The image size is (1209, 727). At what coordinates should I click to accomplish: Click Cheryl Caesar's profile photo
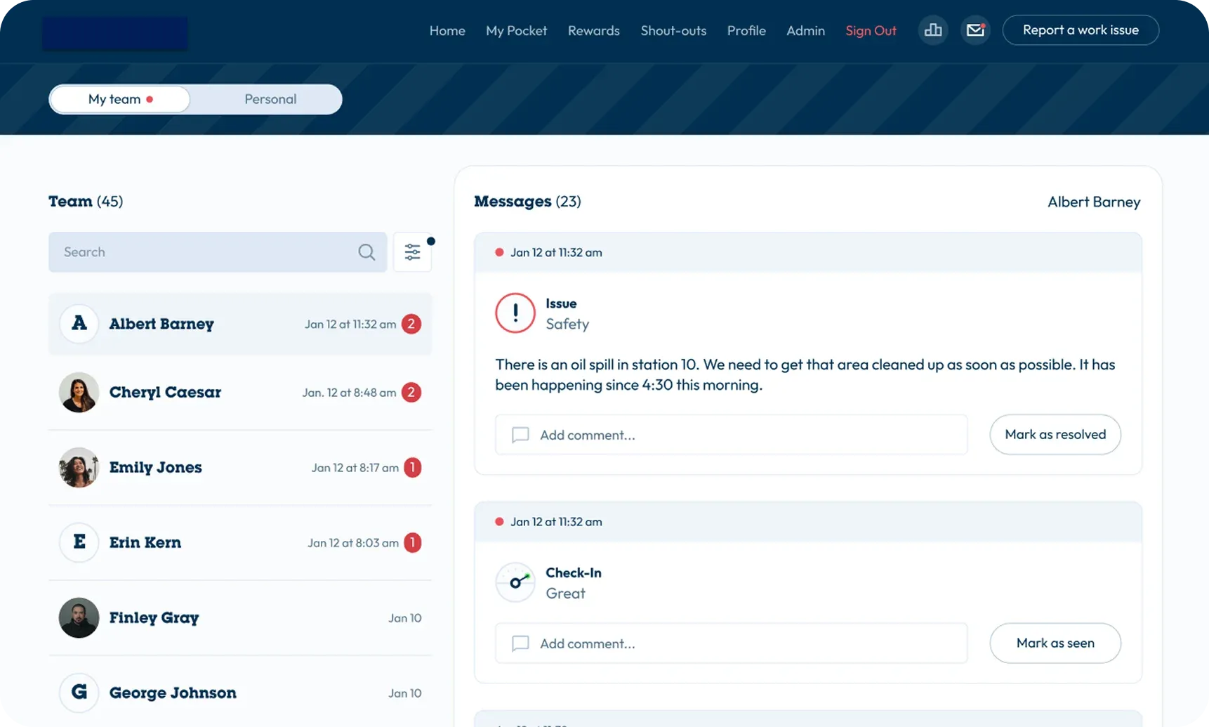click(x=79, y=392)
